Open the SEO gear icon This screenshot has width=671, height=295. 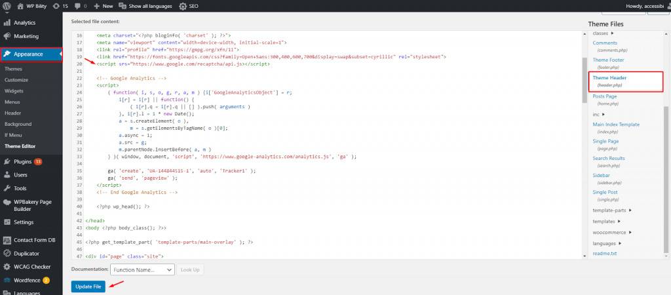(x=183, y=6)
